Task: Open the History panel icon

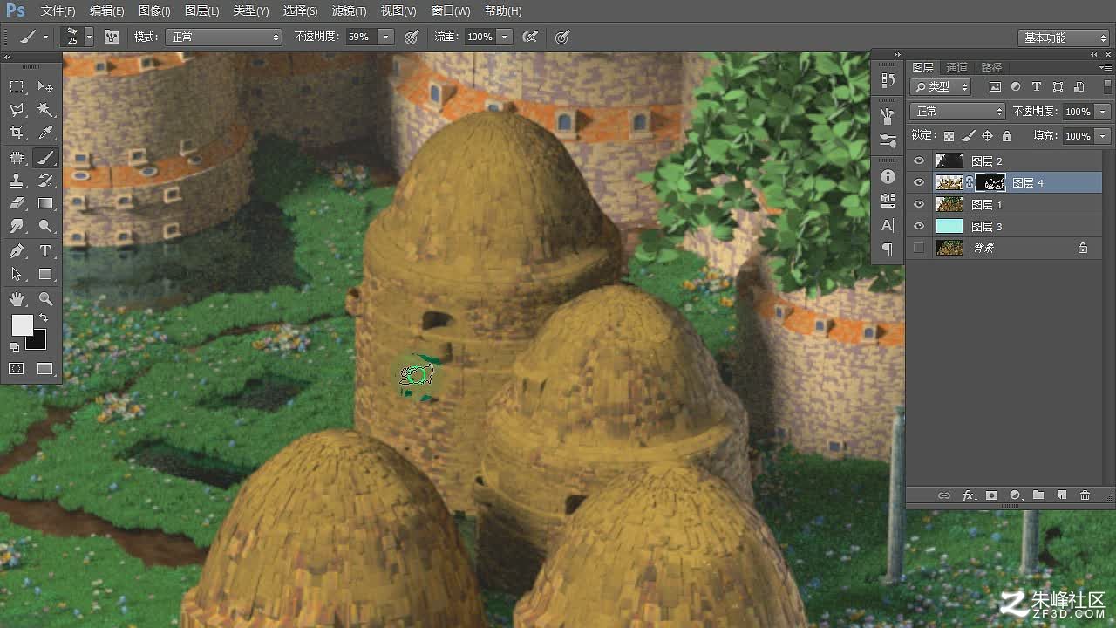Action: [x=888, y=80]
